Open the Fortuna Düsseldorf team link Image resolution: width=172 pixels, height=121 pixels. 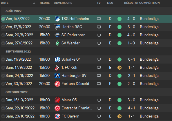click(77, 84)
